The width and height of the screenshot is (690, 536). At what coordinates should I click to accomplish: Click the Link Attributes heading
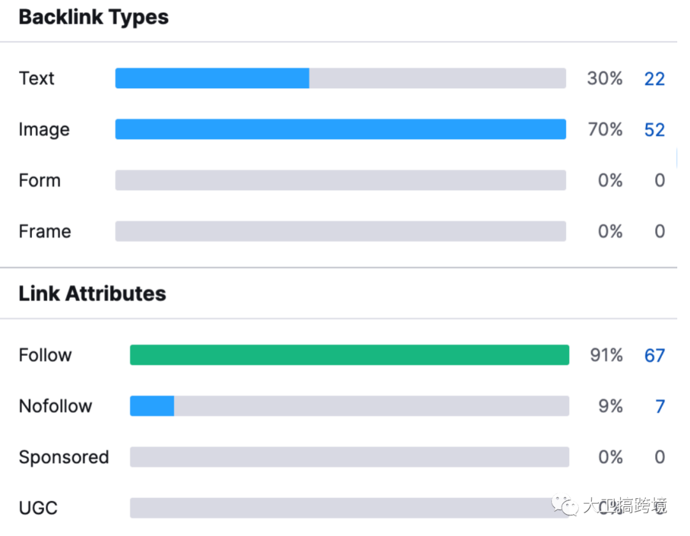(x=92, y=294)
